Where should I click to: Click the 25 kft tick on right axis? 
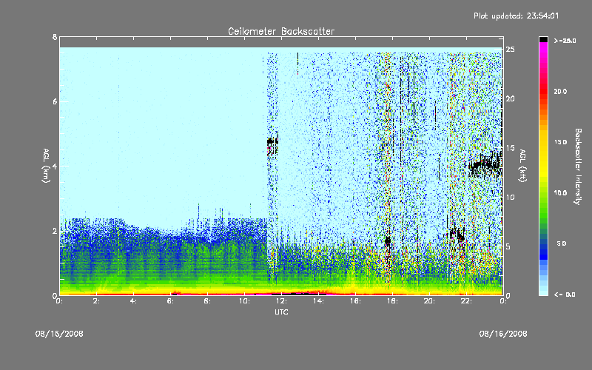click(510, 50)
